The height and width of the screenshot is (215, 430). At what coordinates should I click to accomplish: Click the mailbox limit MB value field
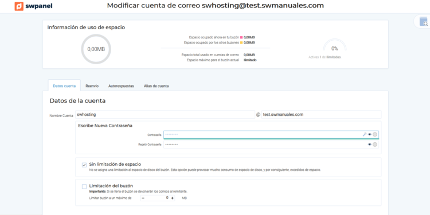coord(158,198)
